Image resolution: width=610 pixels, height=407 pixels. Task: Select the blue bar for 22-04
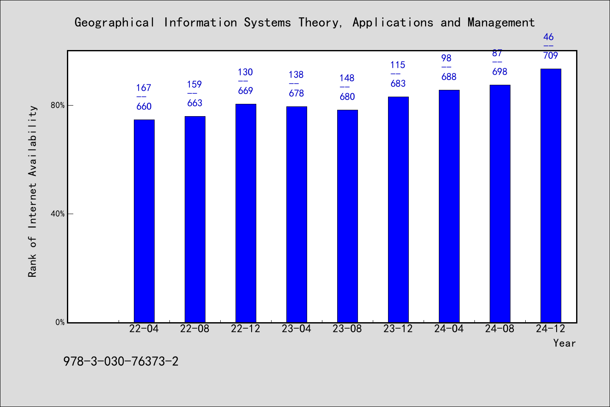pos(144,221)
